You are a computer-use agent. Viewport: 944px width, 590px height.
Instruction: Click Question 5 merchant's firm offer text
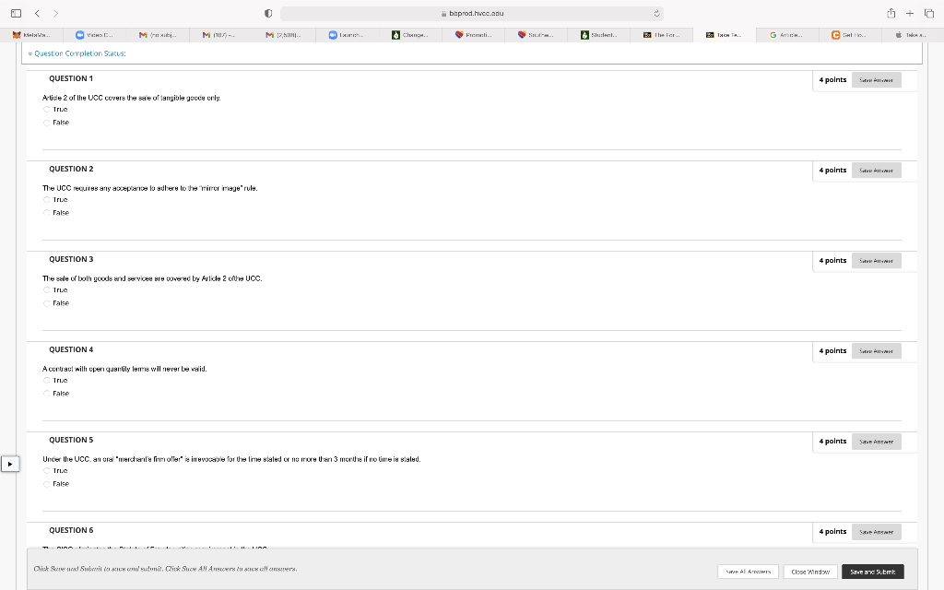tap(231, 459)
